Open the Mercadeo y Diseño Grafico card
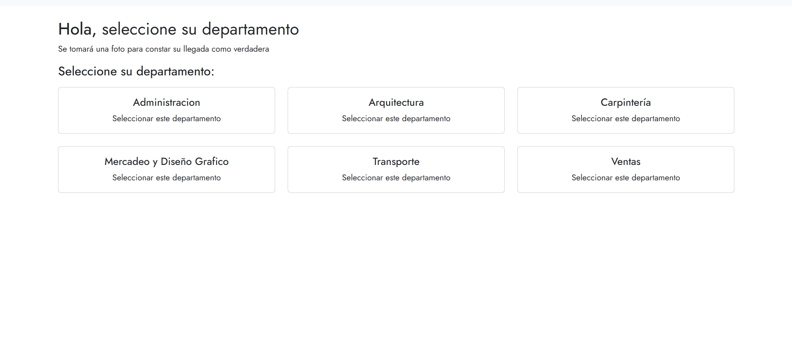Screen dimensions: 792x354 point(166,169)
